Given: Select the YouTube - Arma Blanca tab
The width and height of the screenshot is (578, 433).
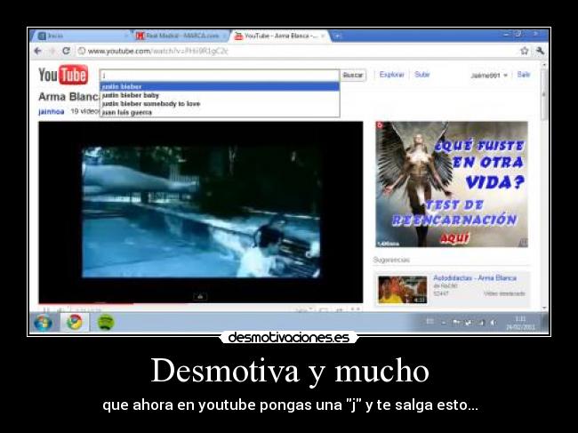Looking at the screenshot, I should (279, 36).
